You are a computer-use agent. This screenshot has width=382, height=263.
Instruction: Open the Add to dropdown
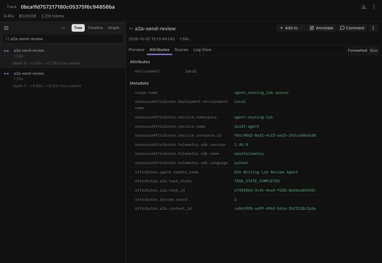[x=291, y=28]
